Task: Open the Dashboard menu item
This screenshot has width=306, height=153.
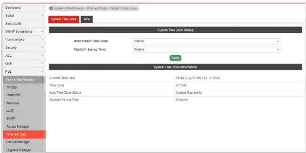Action: pyautogui.click(x=24, y=8)
